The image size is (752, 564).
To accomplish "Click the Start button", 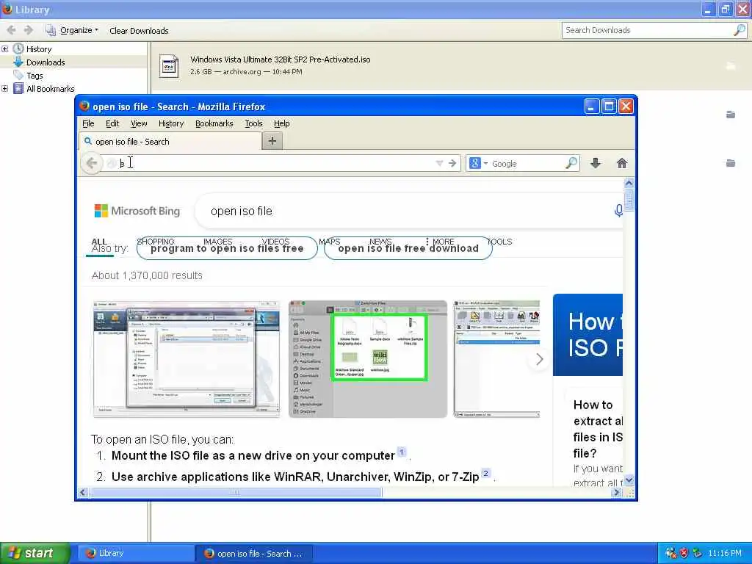I will point(35,554).
